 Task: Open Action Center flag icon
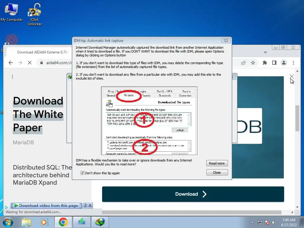[267, 222]
